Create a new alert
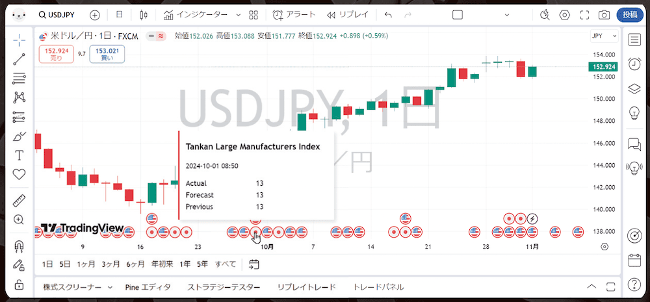The height and width of the screenshot is (302, 650). pos(294,15)
